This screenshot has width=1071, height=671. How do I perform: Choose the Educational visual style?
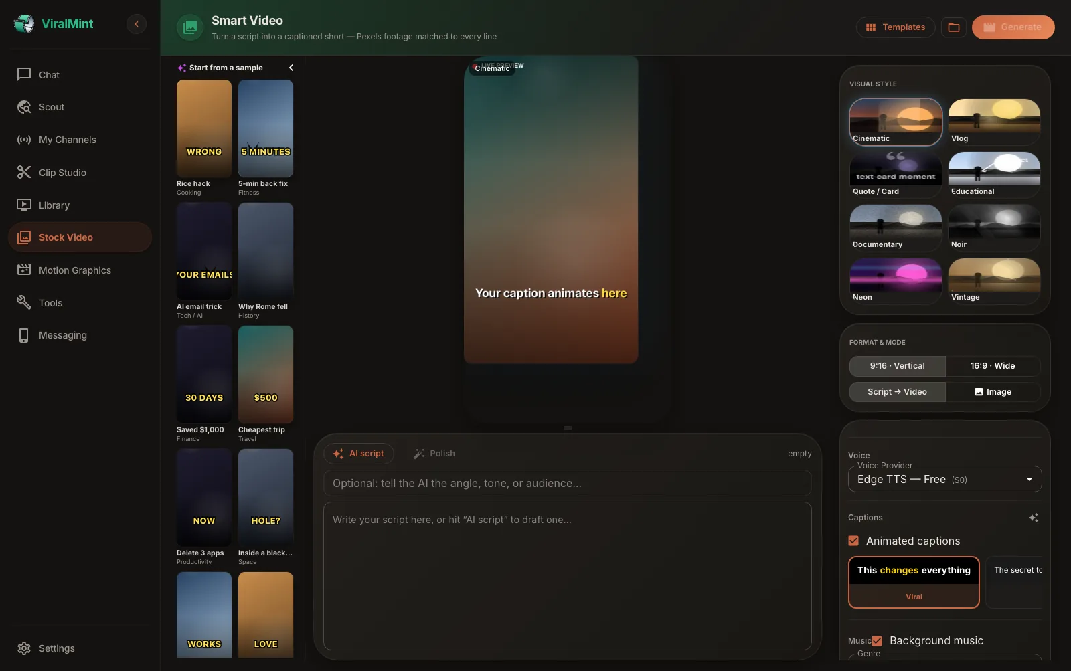(994, 175)
